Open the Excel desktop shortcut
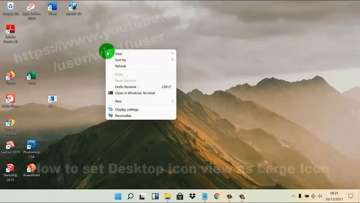The height and width of the screenshot is (203, 360). [31, 78]
